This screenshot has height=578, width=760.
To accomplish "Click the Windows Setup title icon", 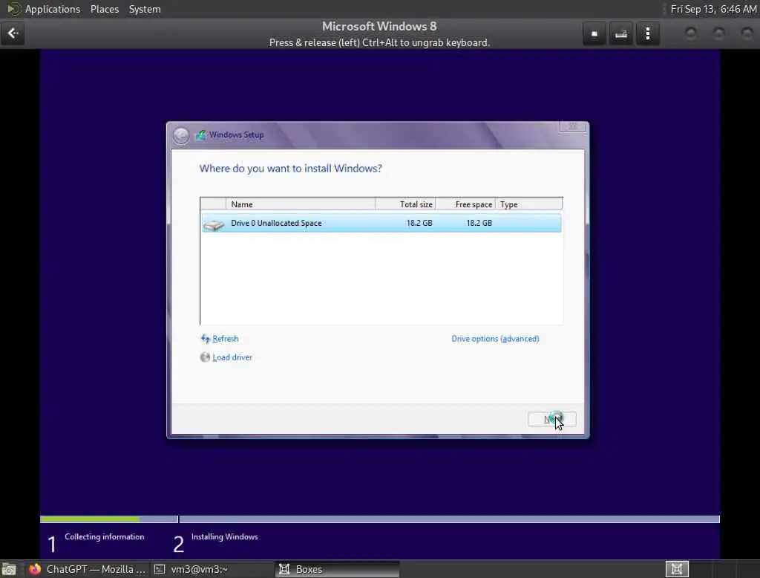I will pos(200,135).
